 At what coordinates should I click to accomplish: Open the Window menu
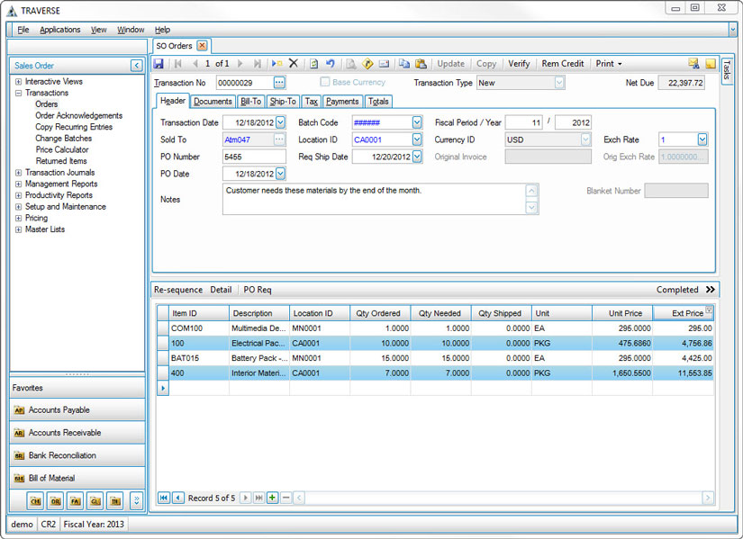click(x=131, y=30)
